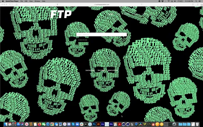Viewport: 203px width, 127px height.
Task: Open the Help menu
Action: click(43, 1)
